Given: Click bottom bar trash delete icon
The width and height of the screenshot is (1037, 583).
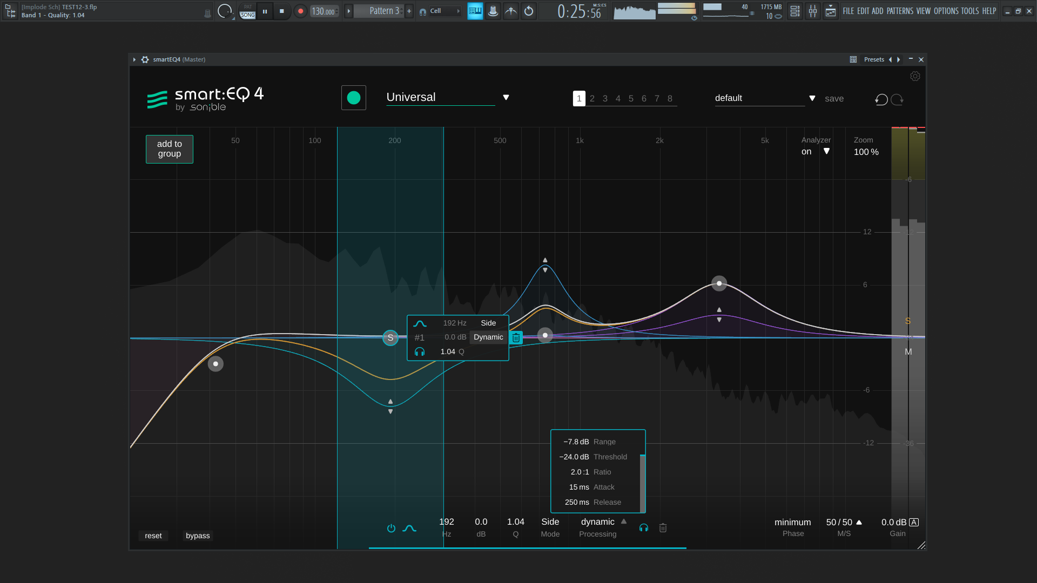Looking at the screenshot, I should [663, 528].
